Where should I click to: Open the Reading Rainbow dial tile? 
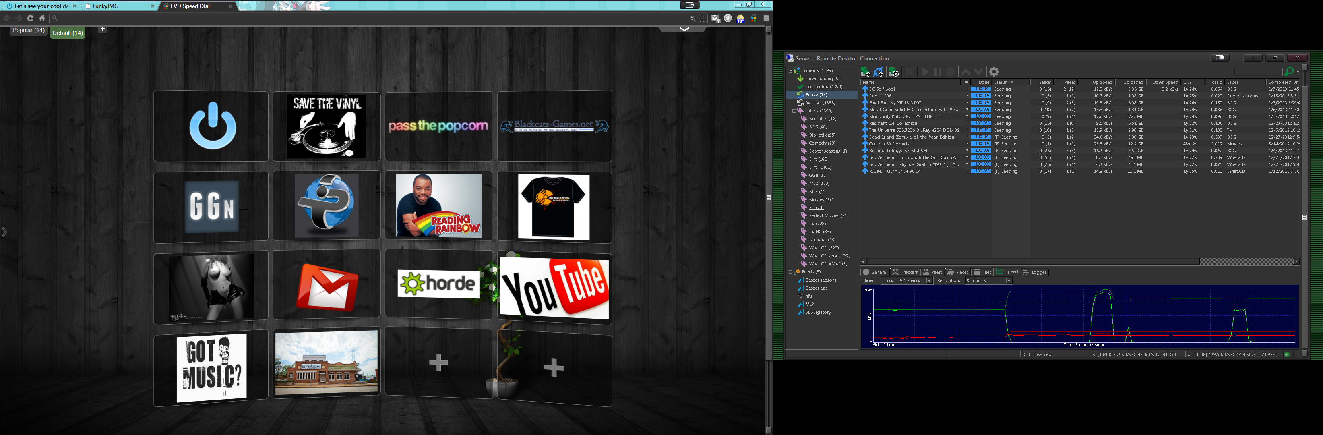pyautogui.click(x=438, y=205)
